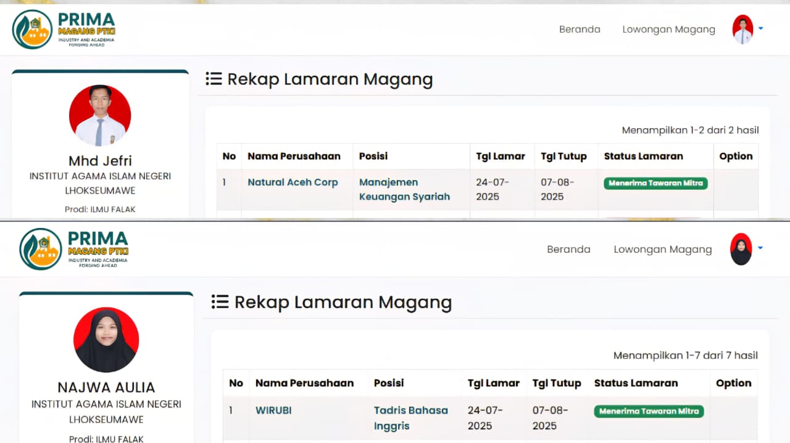
Task: Click the list icon beside Mhd Jefri's Rekap Lamaran heading
Action: [214, 79]
